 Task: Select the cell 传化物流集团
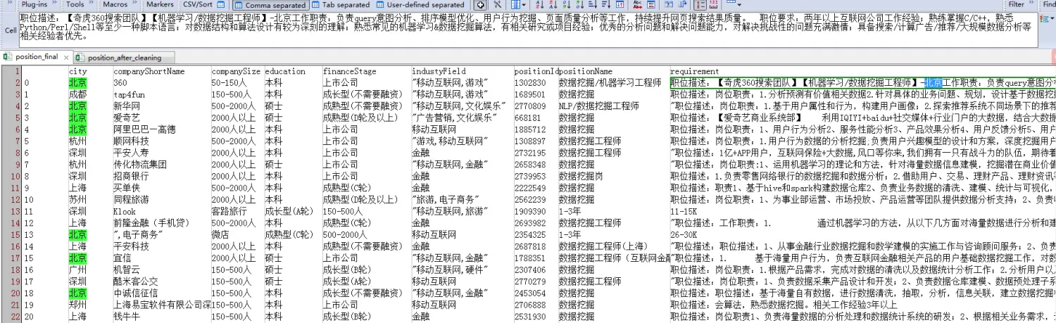click(x=142, y=164)
